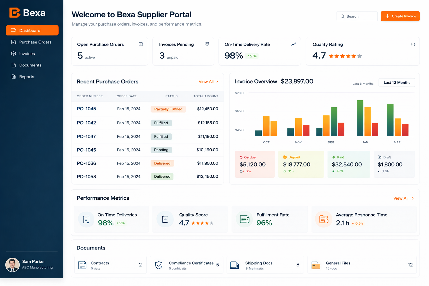
Task: Click the Bexa logo icon
Action: tap(15, 13)
